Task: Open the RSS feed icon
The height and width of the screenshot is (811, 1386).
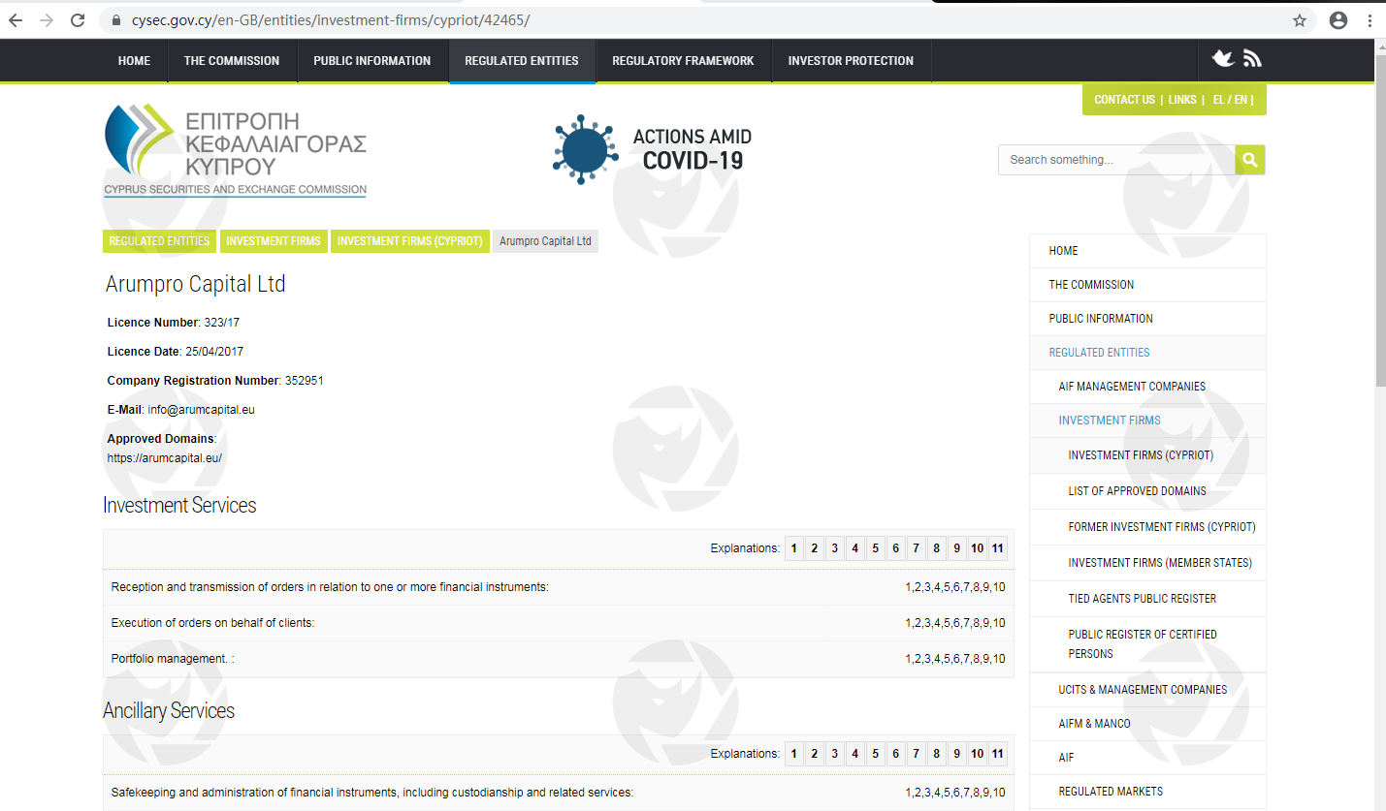Action: pyautogui.click(x=1252, y=59)
